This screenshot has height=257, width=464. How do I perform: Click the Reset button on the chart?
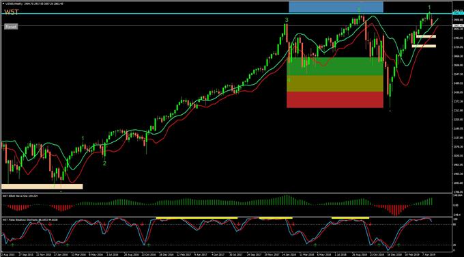point(11,27)
